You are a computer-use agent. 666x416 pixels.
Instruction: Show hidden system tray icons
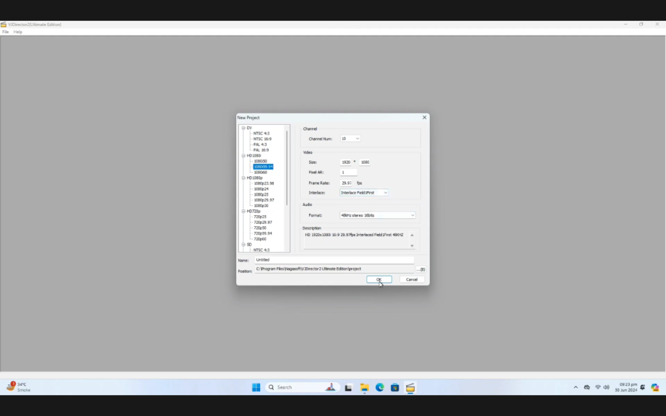(x=576, y=387)
